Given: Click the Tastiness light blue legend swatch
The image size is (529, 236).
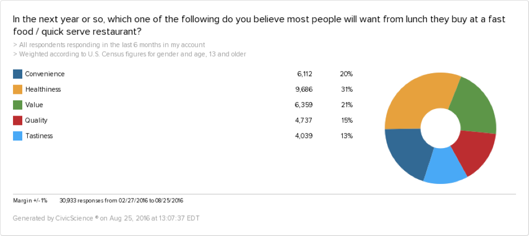Looking at the screenshot, I should (17, 136).
